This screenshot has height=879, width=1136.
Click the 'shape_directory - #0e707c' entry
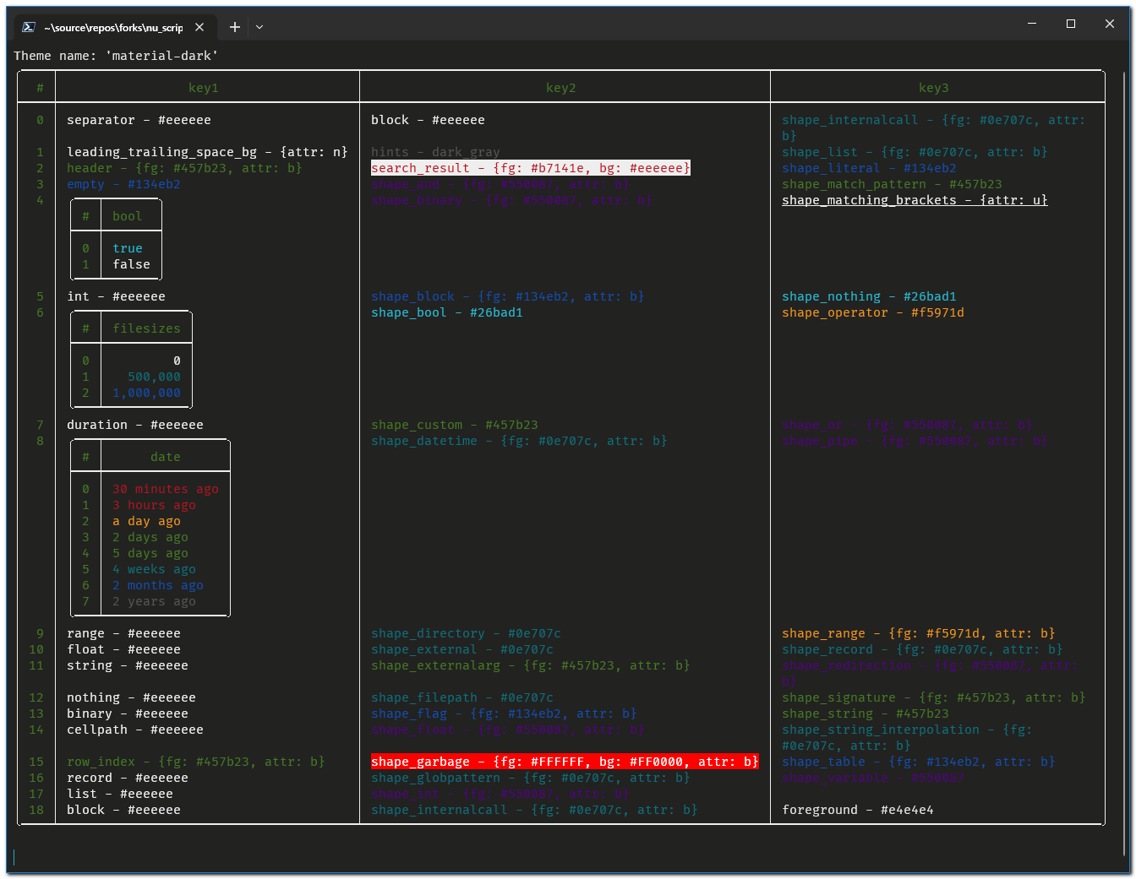click(467, 633)
